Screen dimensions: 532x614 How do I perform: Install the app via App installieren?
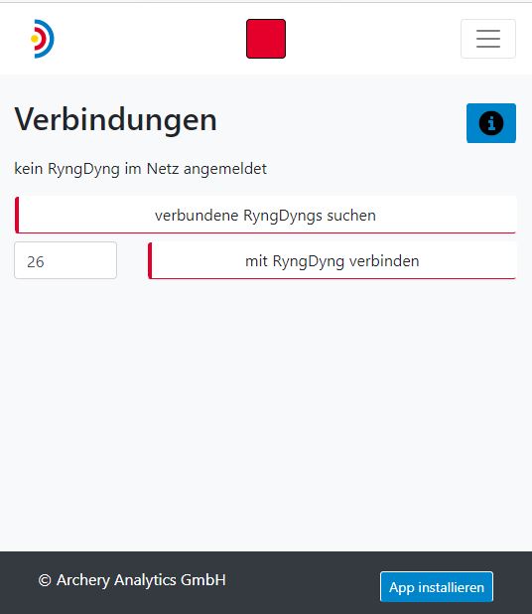(437, 586)
